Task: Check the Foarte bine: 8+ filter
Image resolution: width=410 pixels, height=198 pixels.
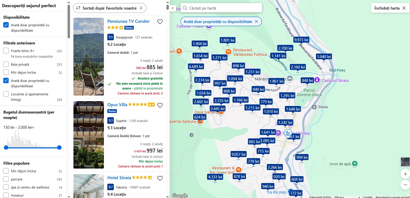Action: click(6, 51)
